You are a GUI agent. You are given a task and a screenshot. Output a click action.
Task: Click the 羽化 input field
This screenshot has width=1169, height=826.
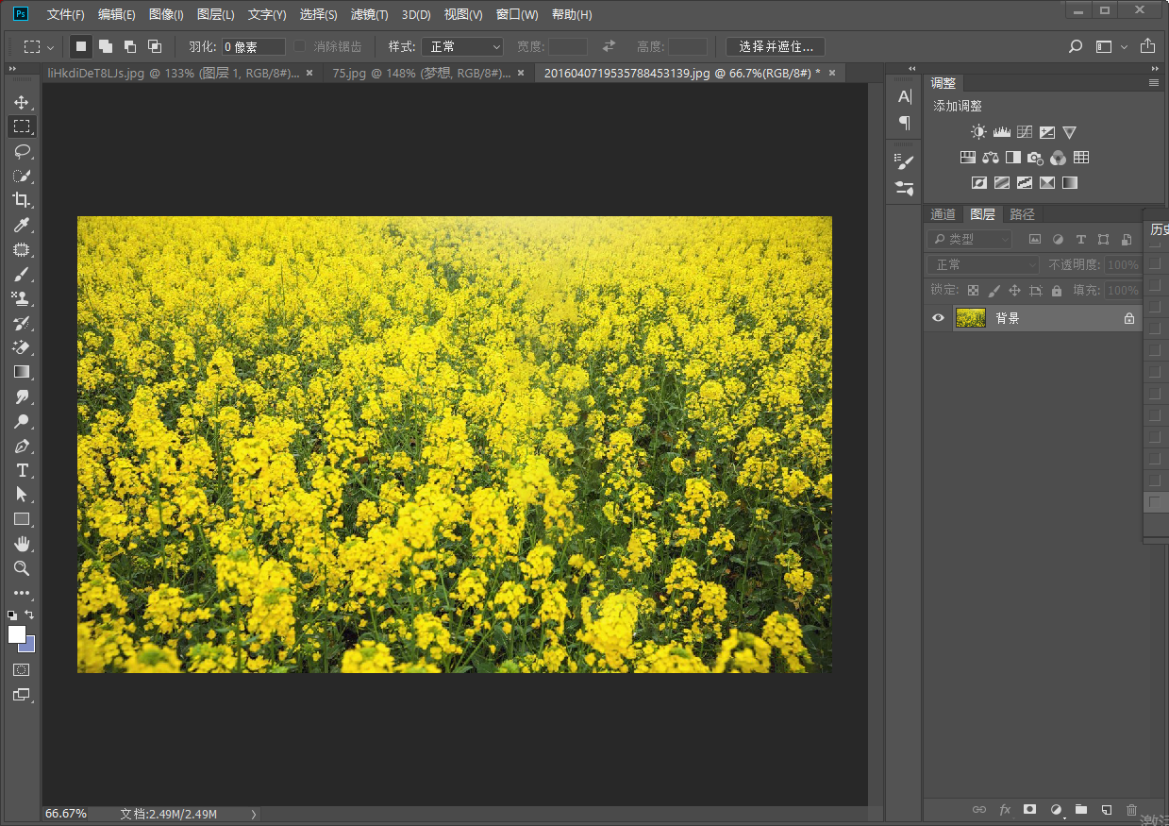coord(253,46)
